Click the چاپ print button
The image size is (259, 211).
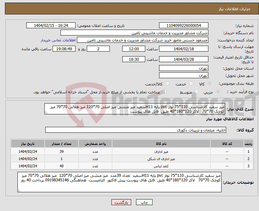coord(144,202)
